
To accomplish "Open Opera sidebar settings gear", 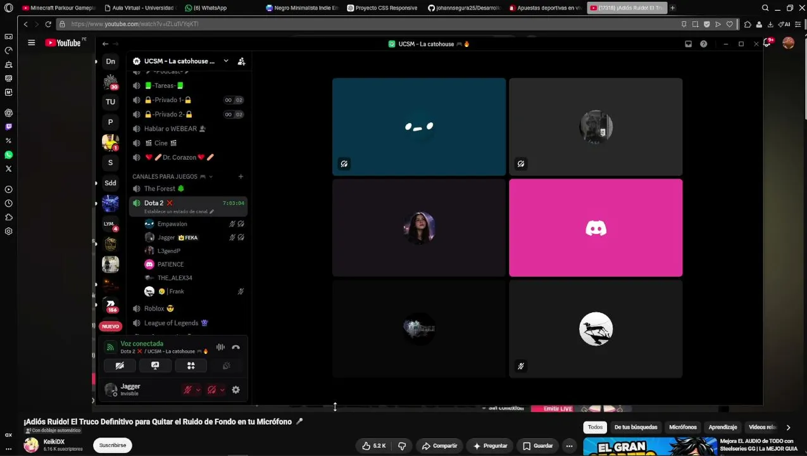I will tap(8, 231).
